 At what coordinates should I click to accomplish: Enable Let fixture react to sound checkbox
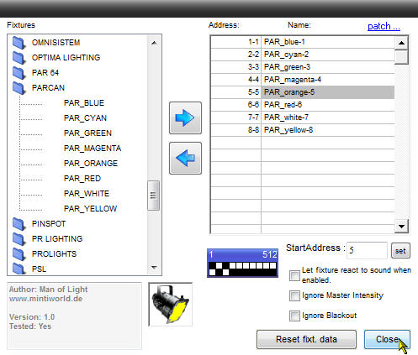(294, 275)
